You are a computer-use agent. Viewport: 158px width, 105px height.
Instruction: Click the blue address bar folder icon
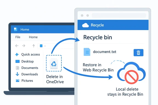41,46
